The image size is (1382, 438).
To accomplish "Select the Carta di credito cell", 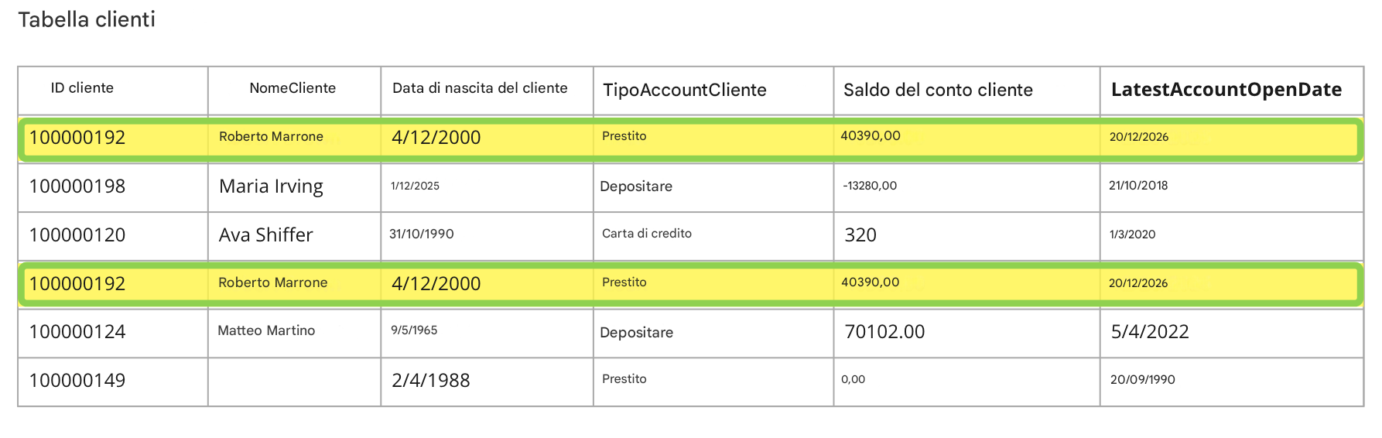I will click(713, 236).
